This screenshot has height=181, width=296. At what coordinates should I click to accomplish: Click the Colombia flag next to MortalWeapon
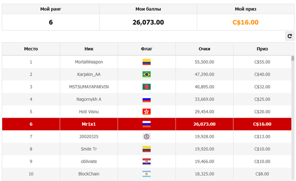click(146, 62)
